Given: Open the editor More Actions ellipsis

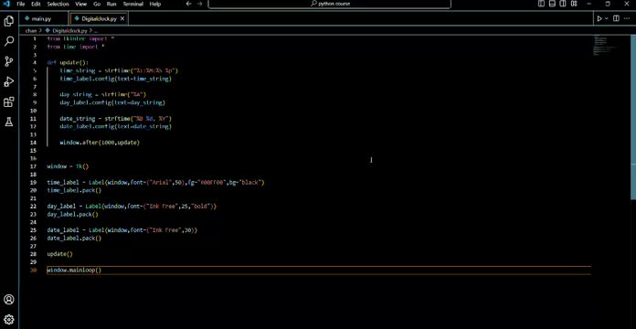Looking at the screenshot, I should tap(627, 18).
